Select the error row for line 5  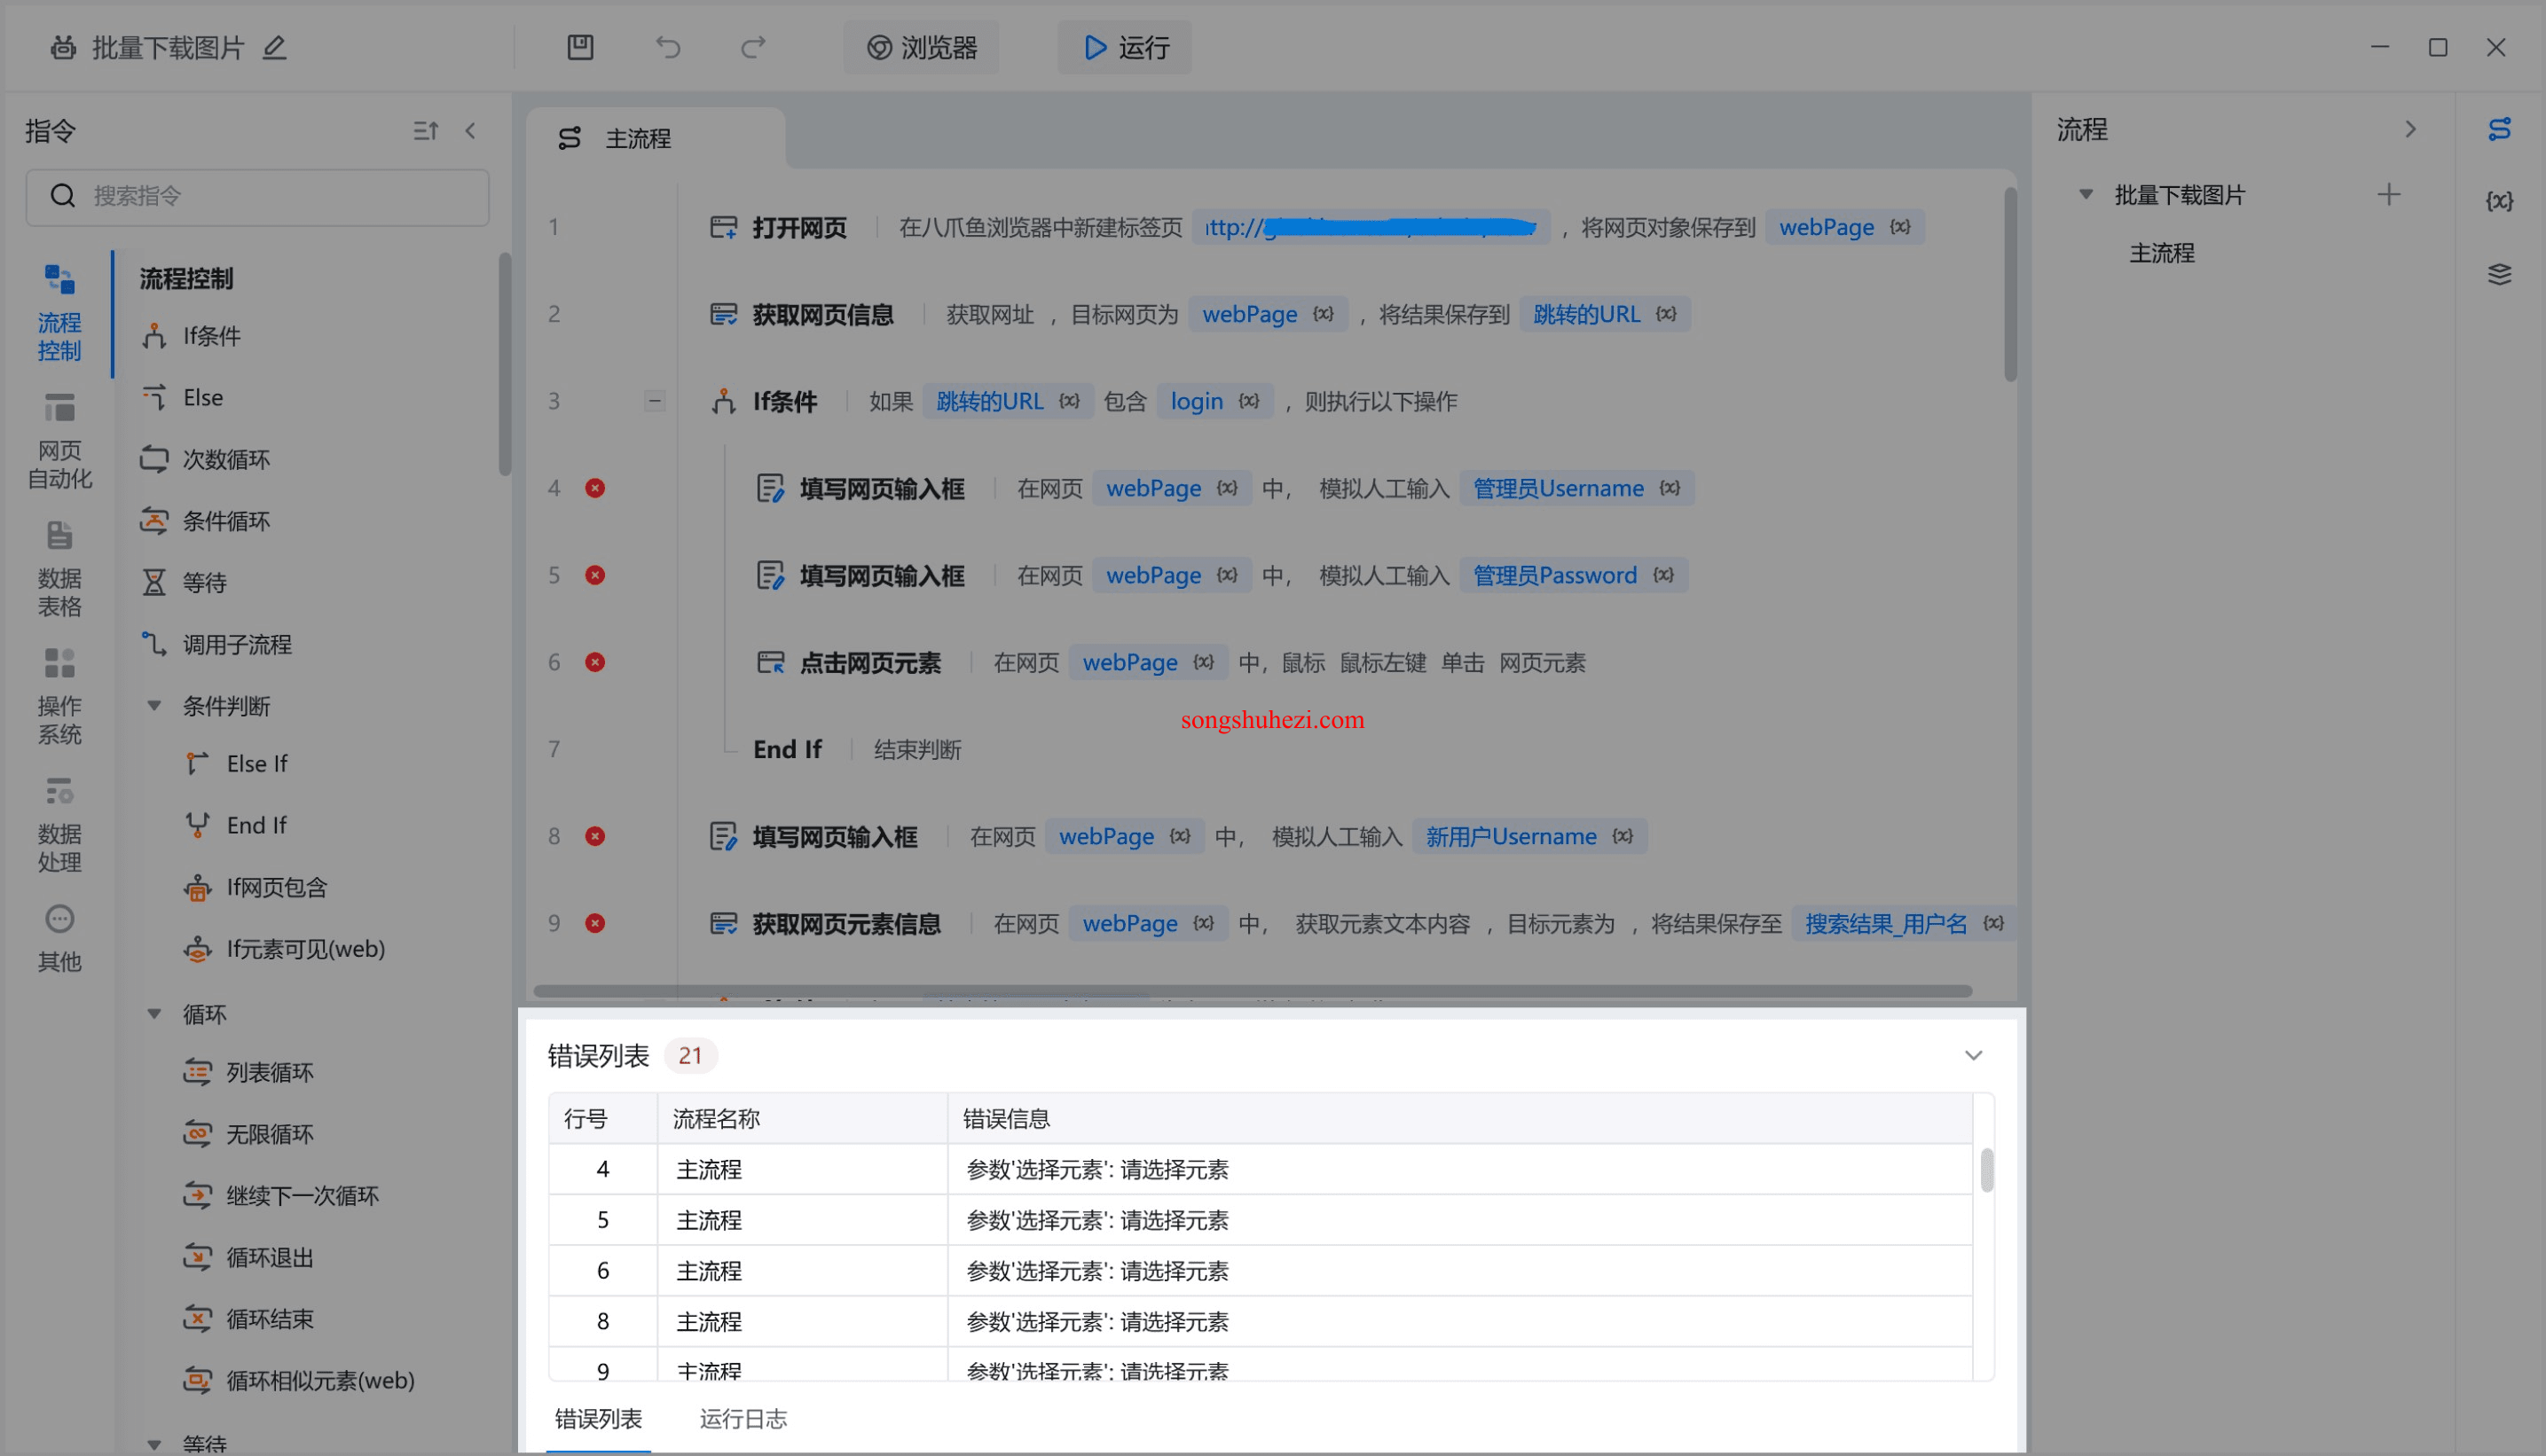pos(1261,1220)
